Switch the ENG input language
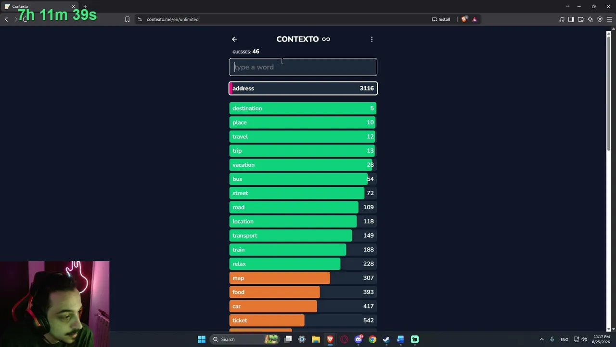This screenshot has width=616, height=347. coord(564,339)
